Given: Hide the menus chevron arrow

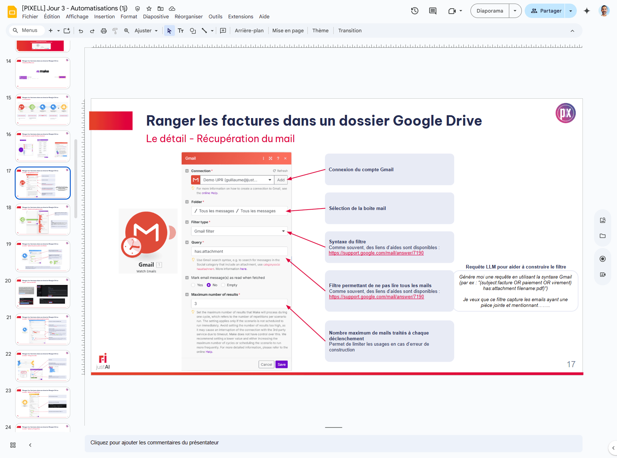Looking at the screenshot, I should pos(572,31).
